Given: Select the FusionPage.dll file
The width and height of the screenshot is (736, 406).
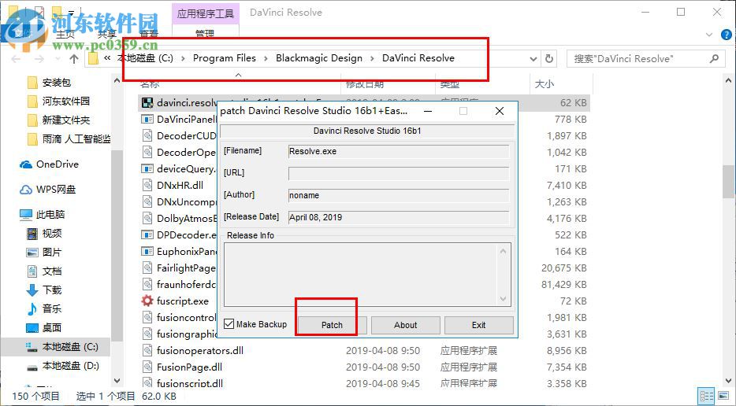Looking at the screenshot, I should click(x=190, y=367).
